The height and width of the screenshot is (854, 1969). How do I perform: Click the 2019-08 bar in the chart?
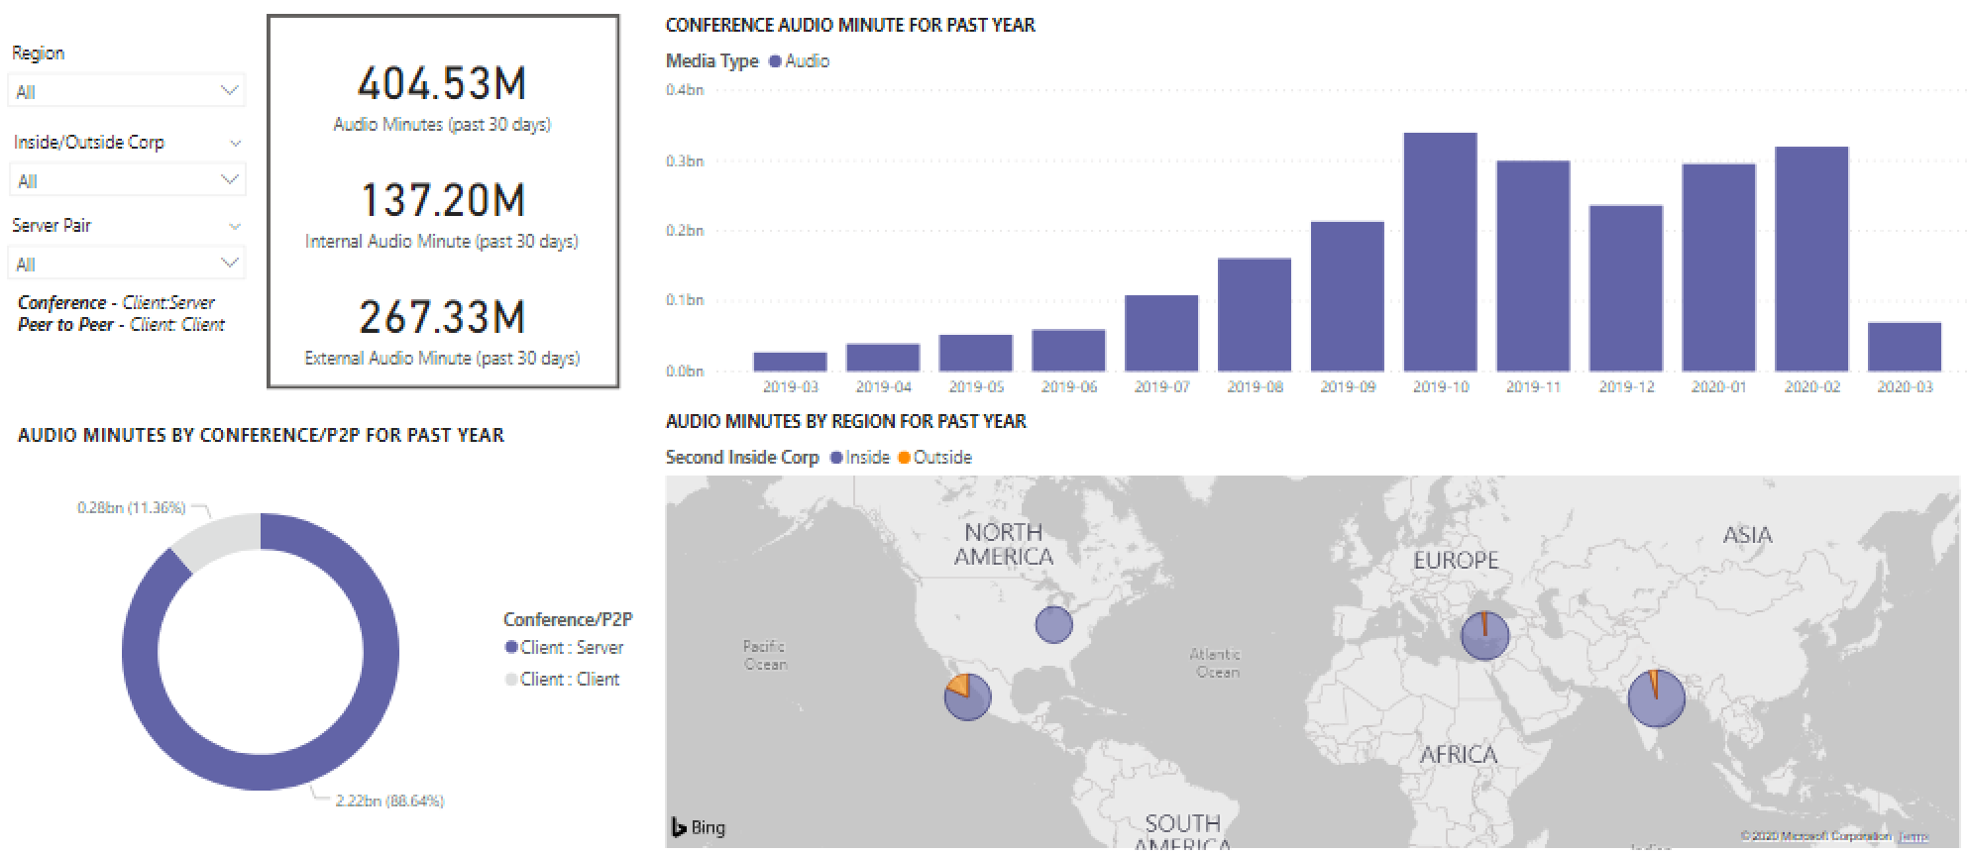(1255, 315)
